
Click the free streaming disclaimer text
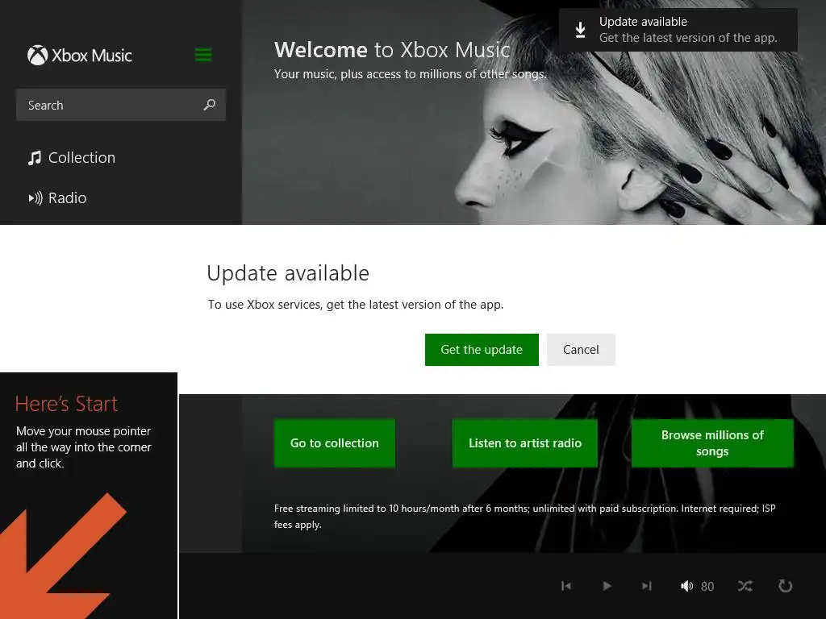524,517
